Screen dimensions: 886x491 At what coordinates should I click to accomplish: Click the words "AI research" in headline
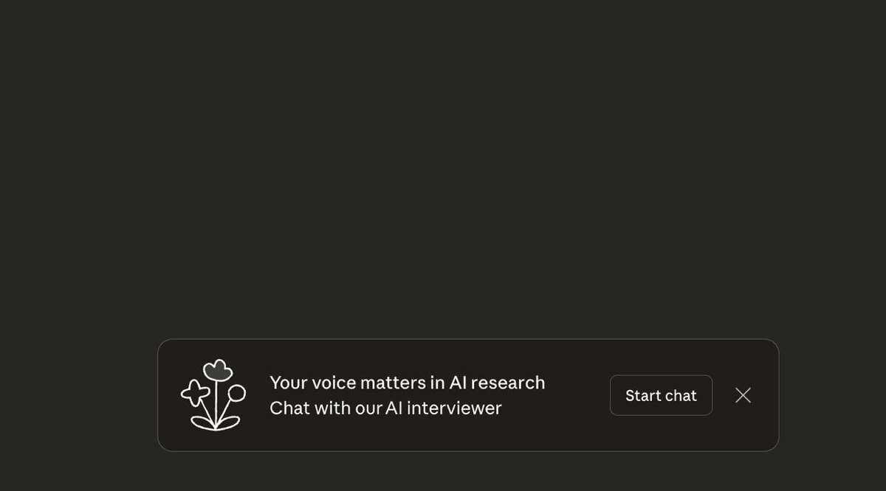497,383
